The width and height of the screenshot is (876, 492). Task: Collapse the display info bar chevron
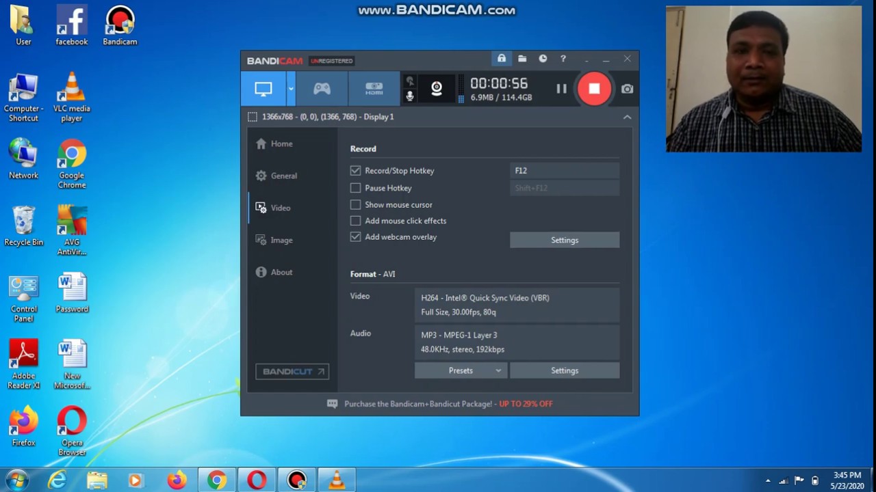(x=627, y=117)
